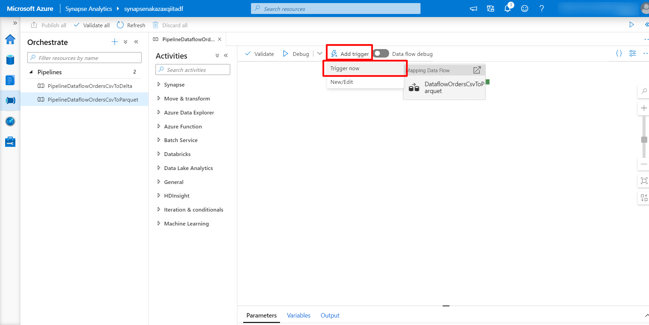Image resolution: width=649 pixels, height=325 pixels.
Task: Expand the Data Lake Analytics group
Action: click(159, 168)
